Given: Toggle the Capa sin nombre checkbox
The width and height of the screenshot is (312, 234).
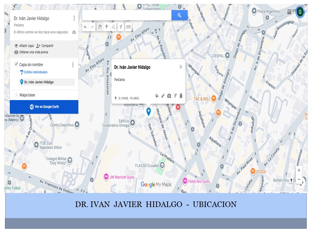Looking at the screenshot, I should click(x=16, y=64).
